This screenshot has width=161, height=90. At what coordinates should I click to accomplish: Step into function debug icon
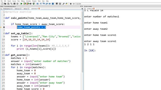tap(44, 4)
